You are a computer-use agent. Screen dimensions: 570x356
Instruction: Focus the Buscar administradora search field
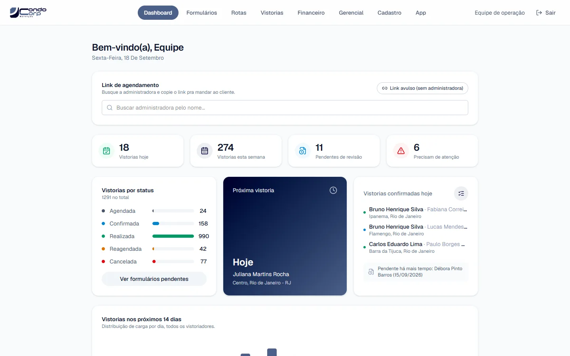pos(285,108)
